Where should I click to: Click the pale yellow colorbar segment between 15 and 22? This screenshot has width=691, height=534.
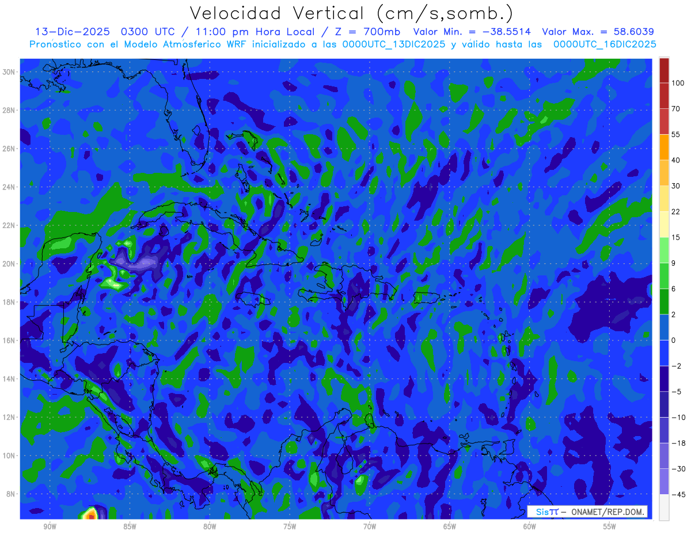pos(664,225)
